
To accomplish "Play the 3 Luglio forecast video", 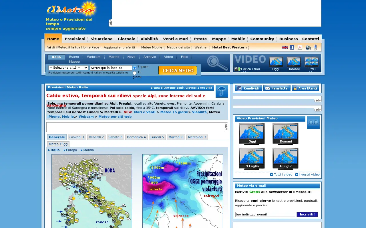I will point(252,158).
